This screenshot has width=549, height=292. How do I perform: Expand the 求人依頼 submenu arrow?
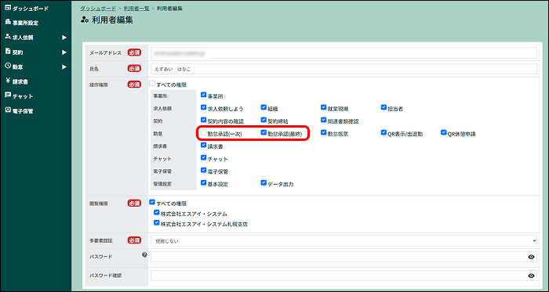64,38
